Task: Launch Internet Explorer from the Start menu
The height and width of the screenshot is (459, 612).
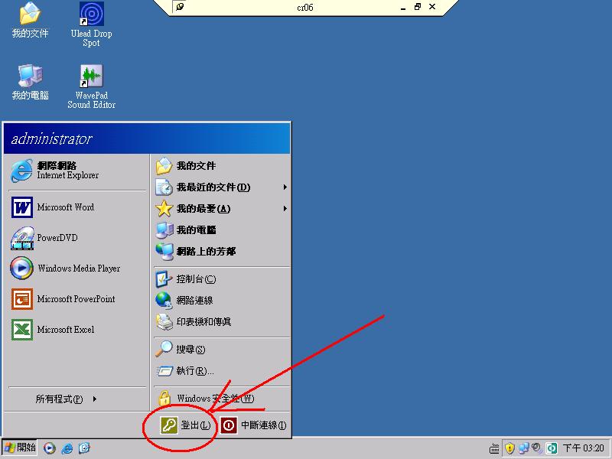Action: pos(77,171)
